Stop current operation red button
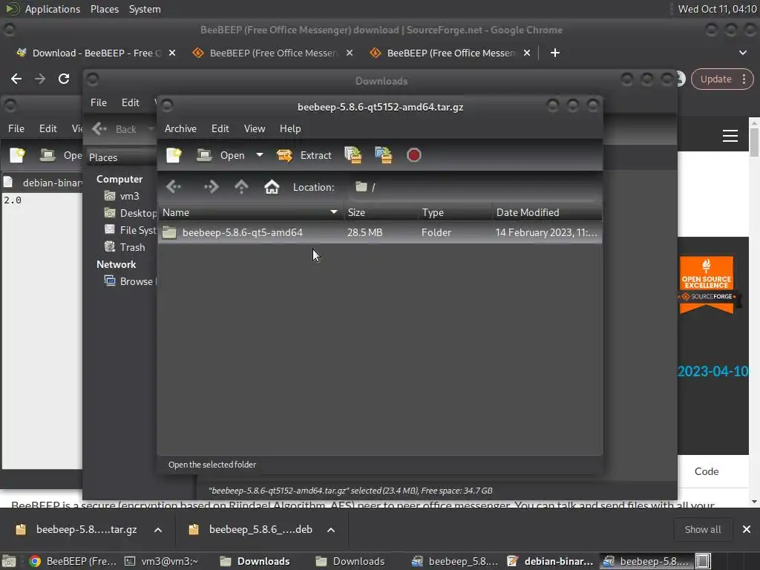This screenshot has width=760, height=570. pyautogui.click(x=414, y=155)
